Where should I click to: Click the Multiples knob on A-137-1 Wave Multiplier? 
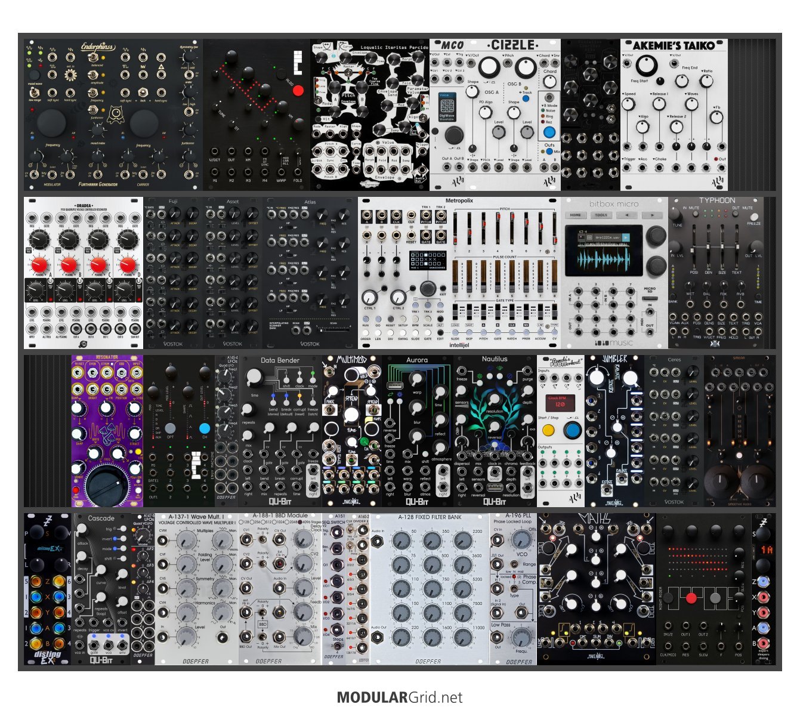pyautogui.click(x=187, y=541)
